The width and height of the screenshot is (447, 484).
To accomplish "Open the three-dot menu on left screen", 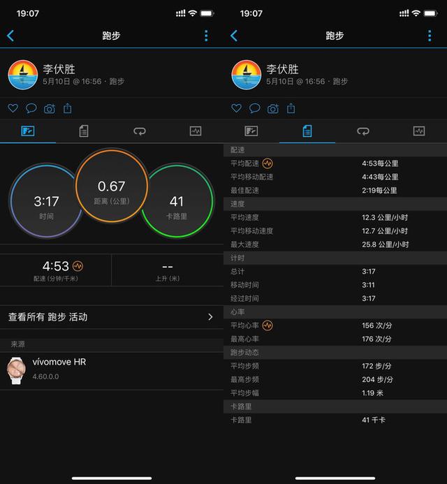I will [206, 36].
